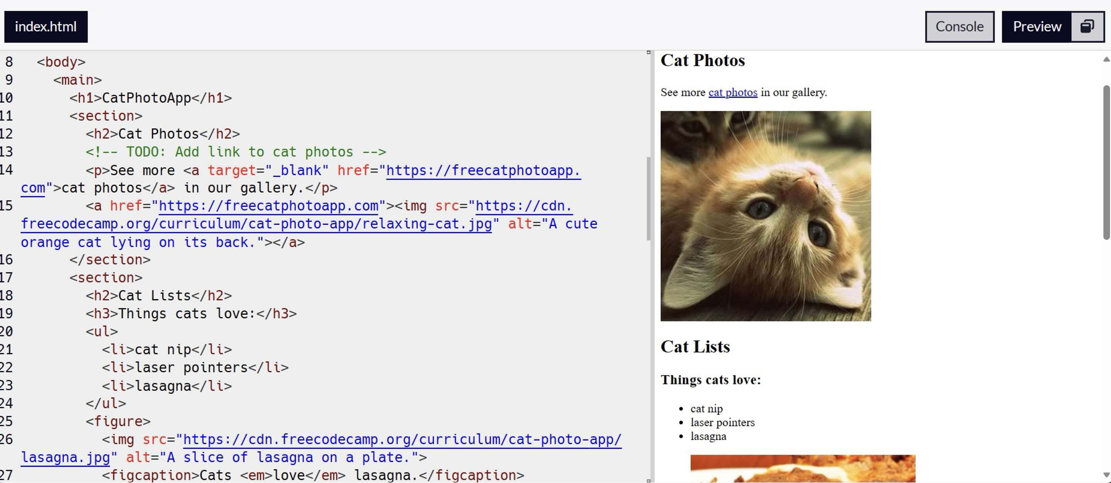Viewport: 1111px width, 483px height.
Task: Click line number 9 in the gutter
Action: (x=9, y=80)
